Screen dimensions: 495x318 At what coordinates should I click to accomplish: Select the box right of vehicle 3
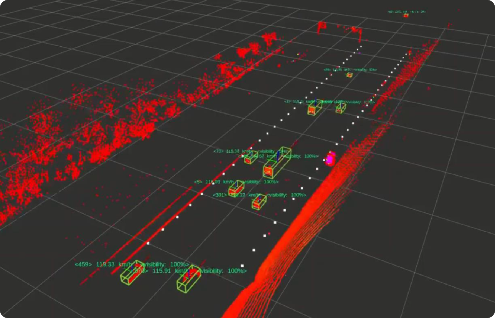(x=340, y=108)
